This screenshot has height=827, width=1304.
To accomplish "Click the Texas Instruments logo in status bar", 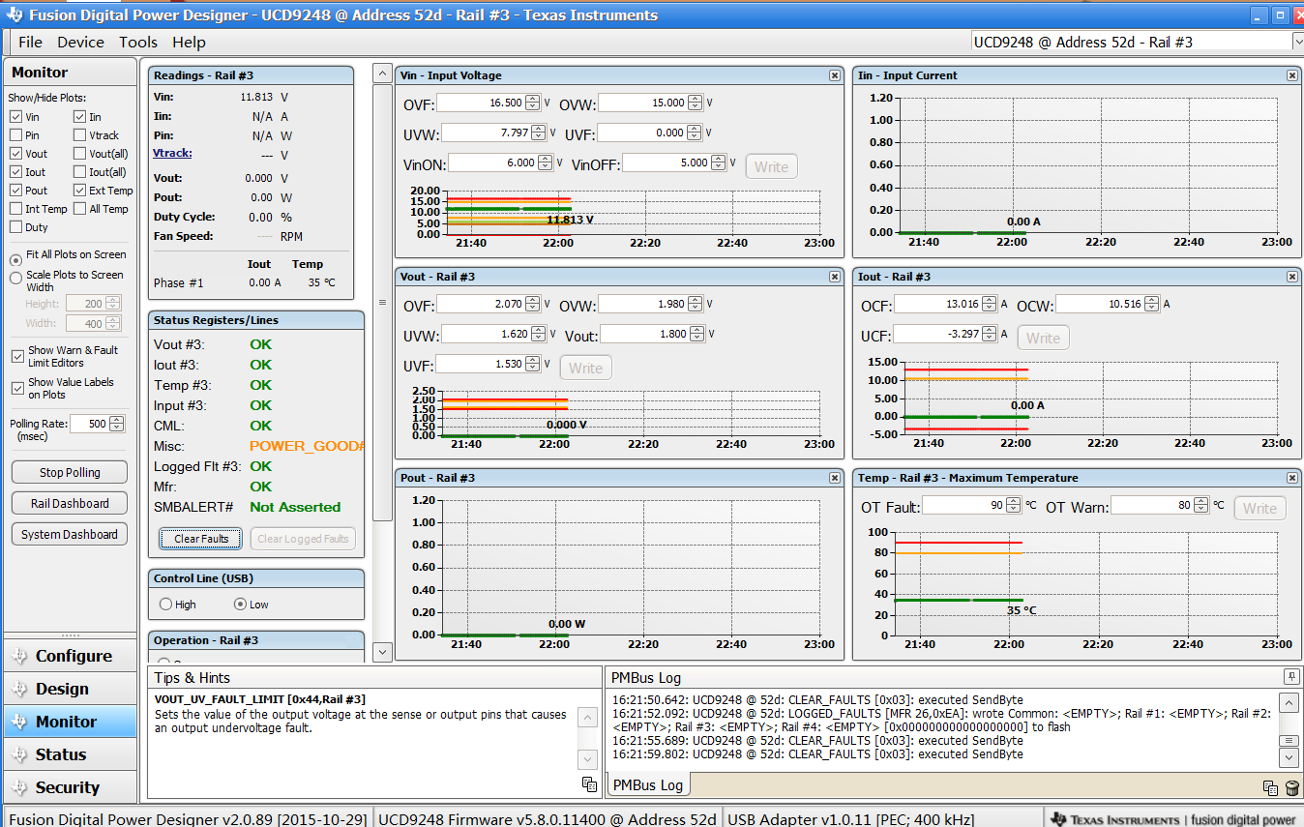I will click(1115, 819).
